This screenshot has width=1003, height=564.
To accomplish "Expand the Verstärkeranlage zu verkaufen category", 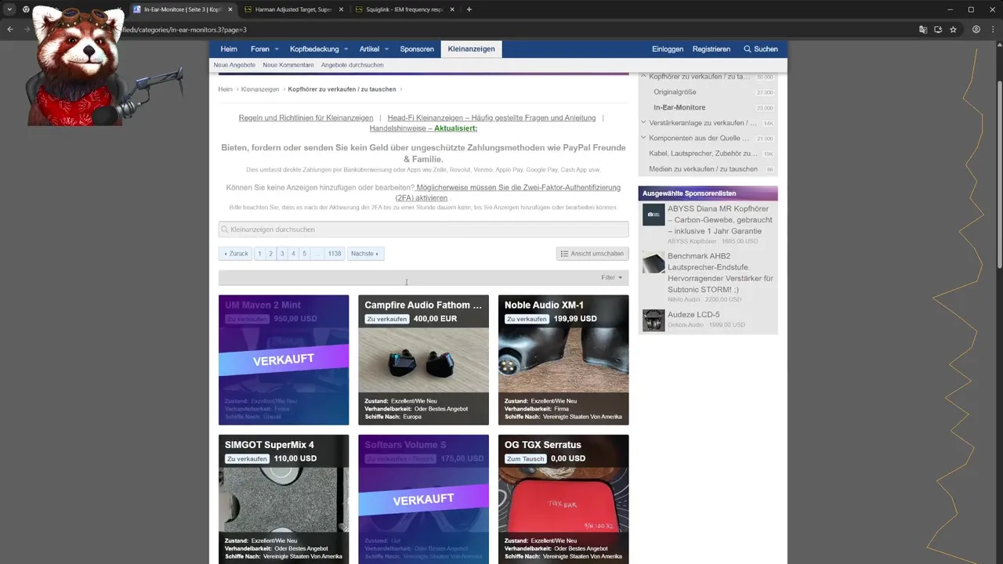I will 643,123.
